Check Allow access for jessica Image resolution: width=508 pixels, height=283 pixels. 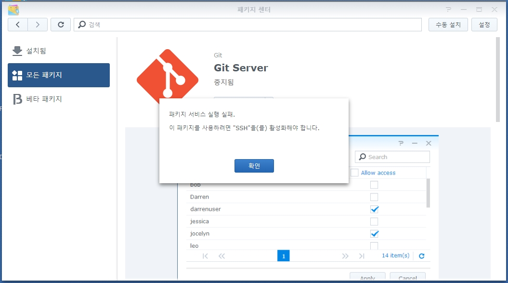[374, 221]
